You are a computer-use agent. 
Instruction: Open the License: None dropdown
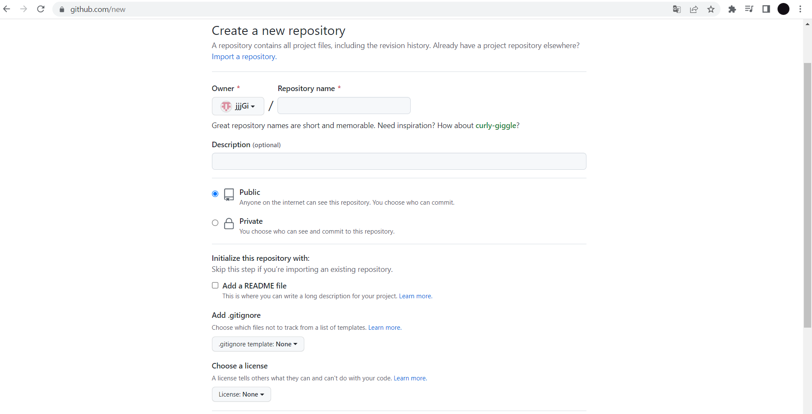[x=241, y=394]
